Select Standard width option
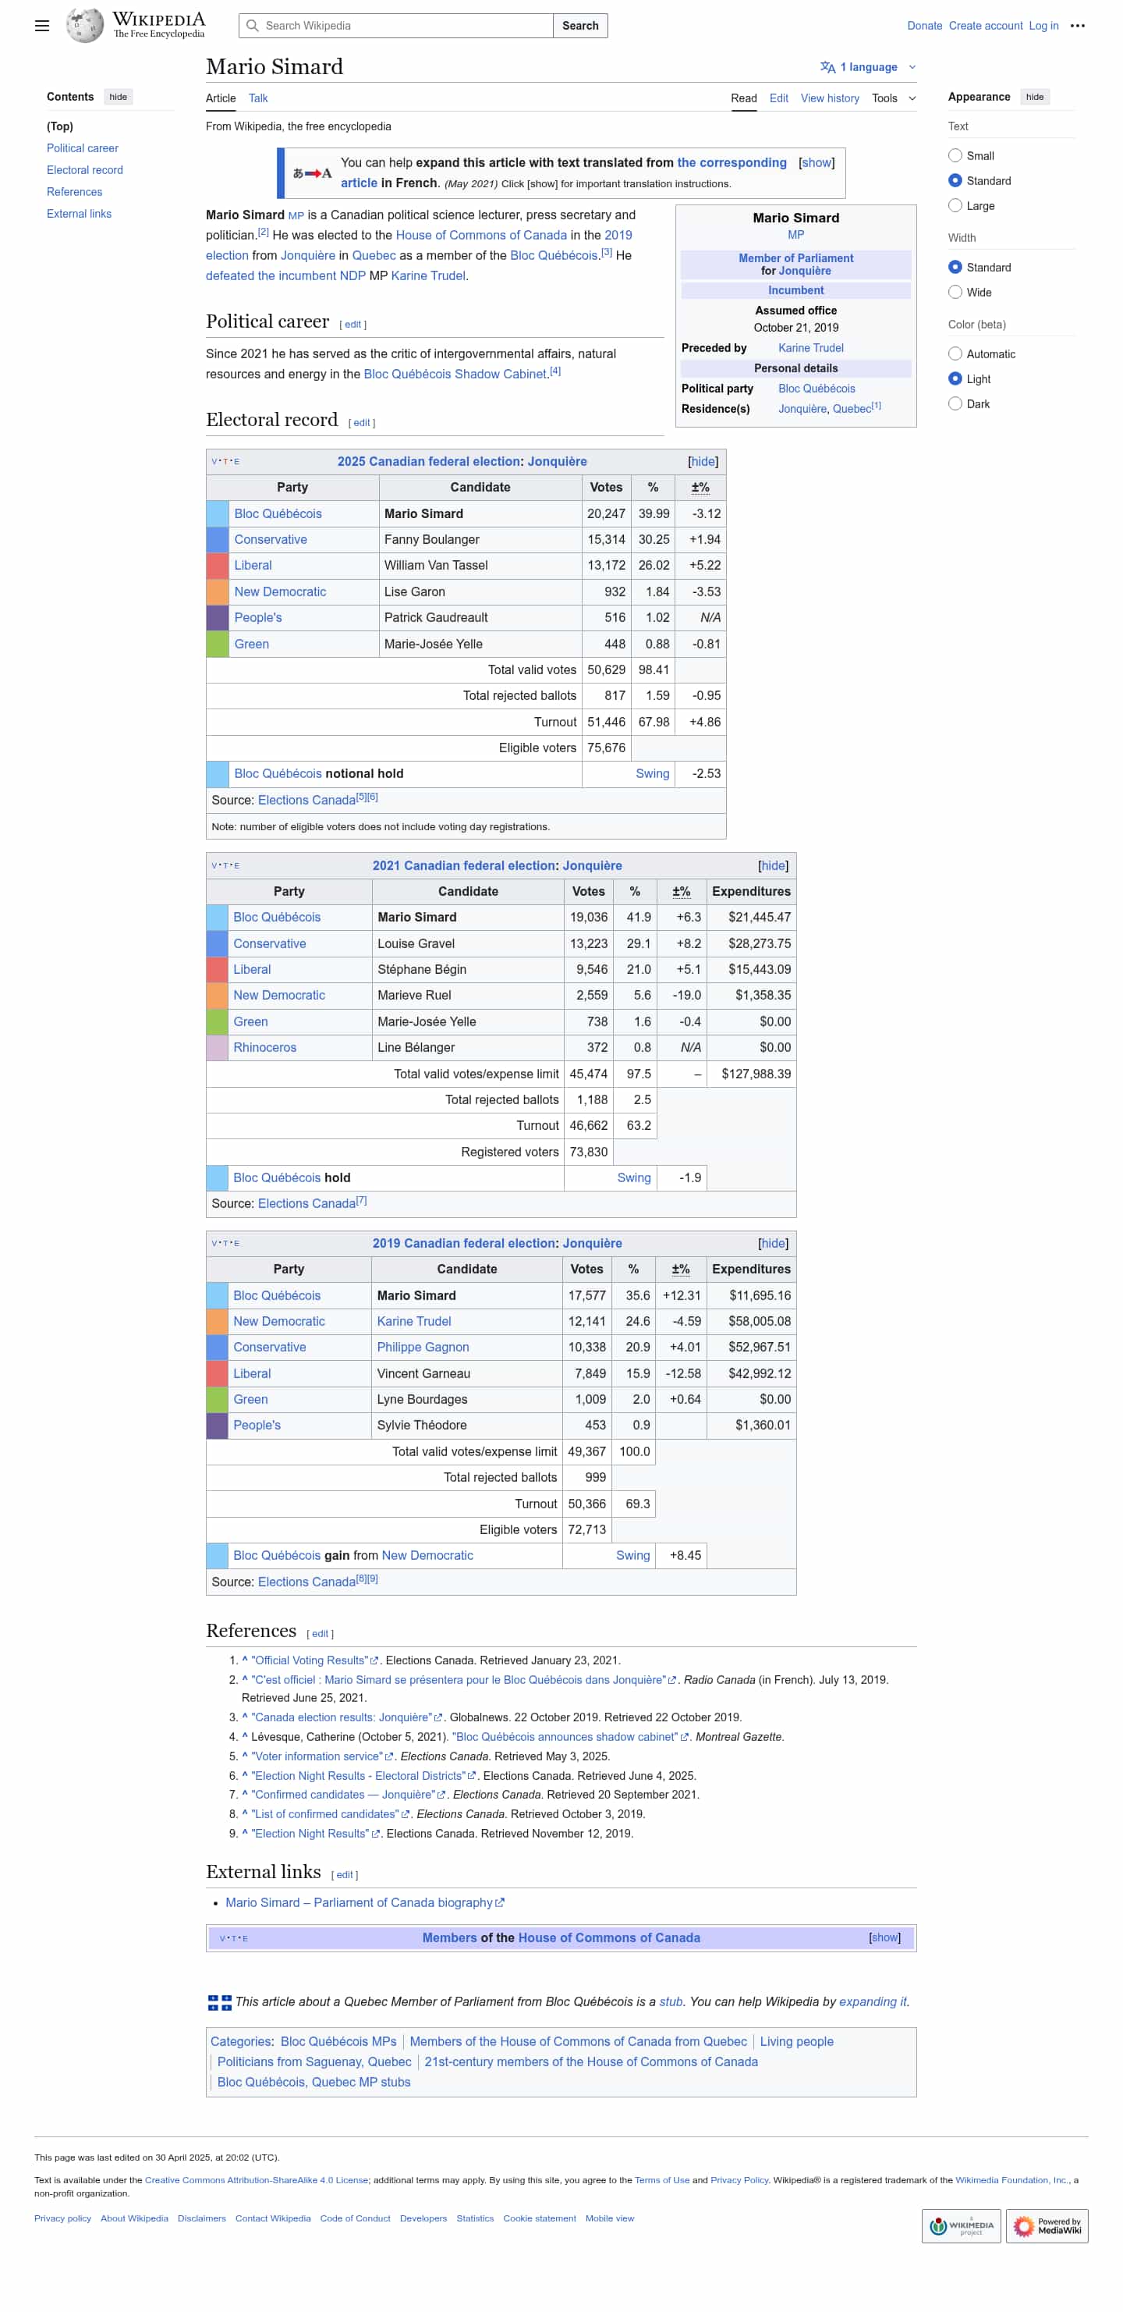1123x2312 pixels. [955, 268]
